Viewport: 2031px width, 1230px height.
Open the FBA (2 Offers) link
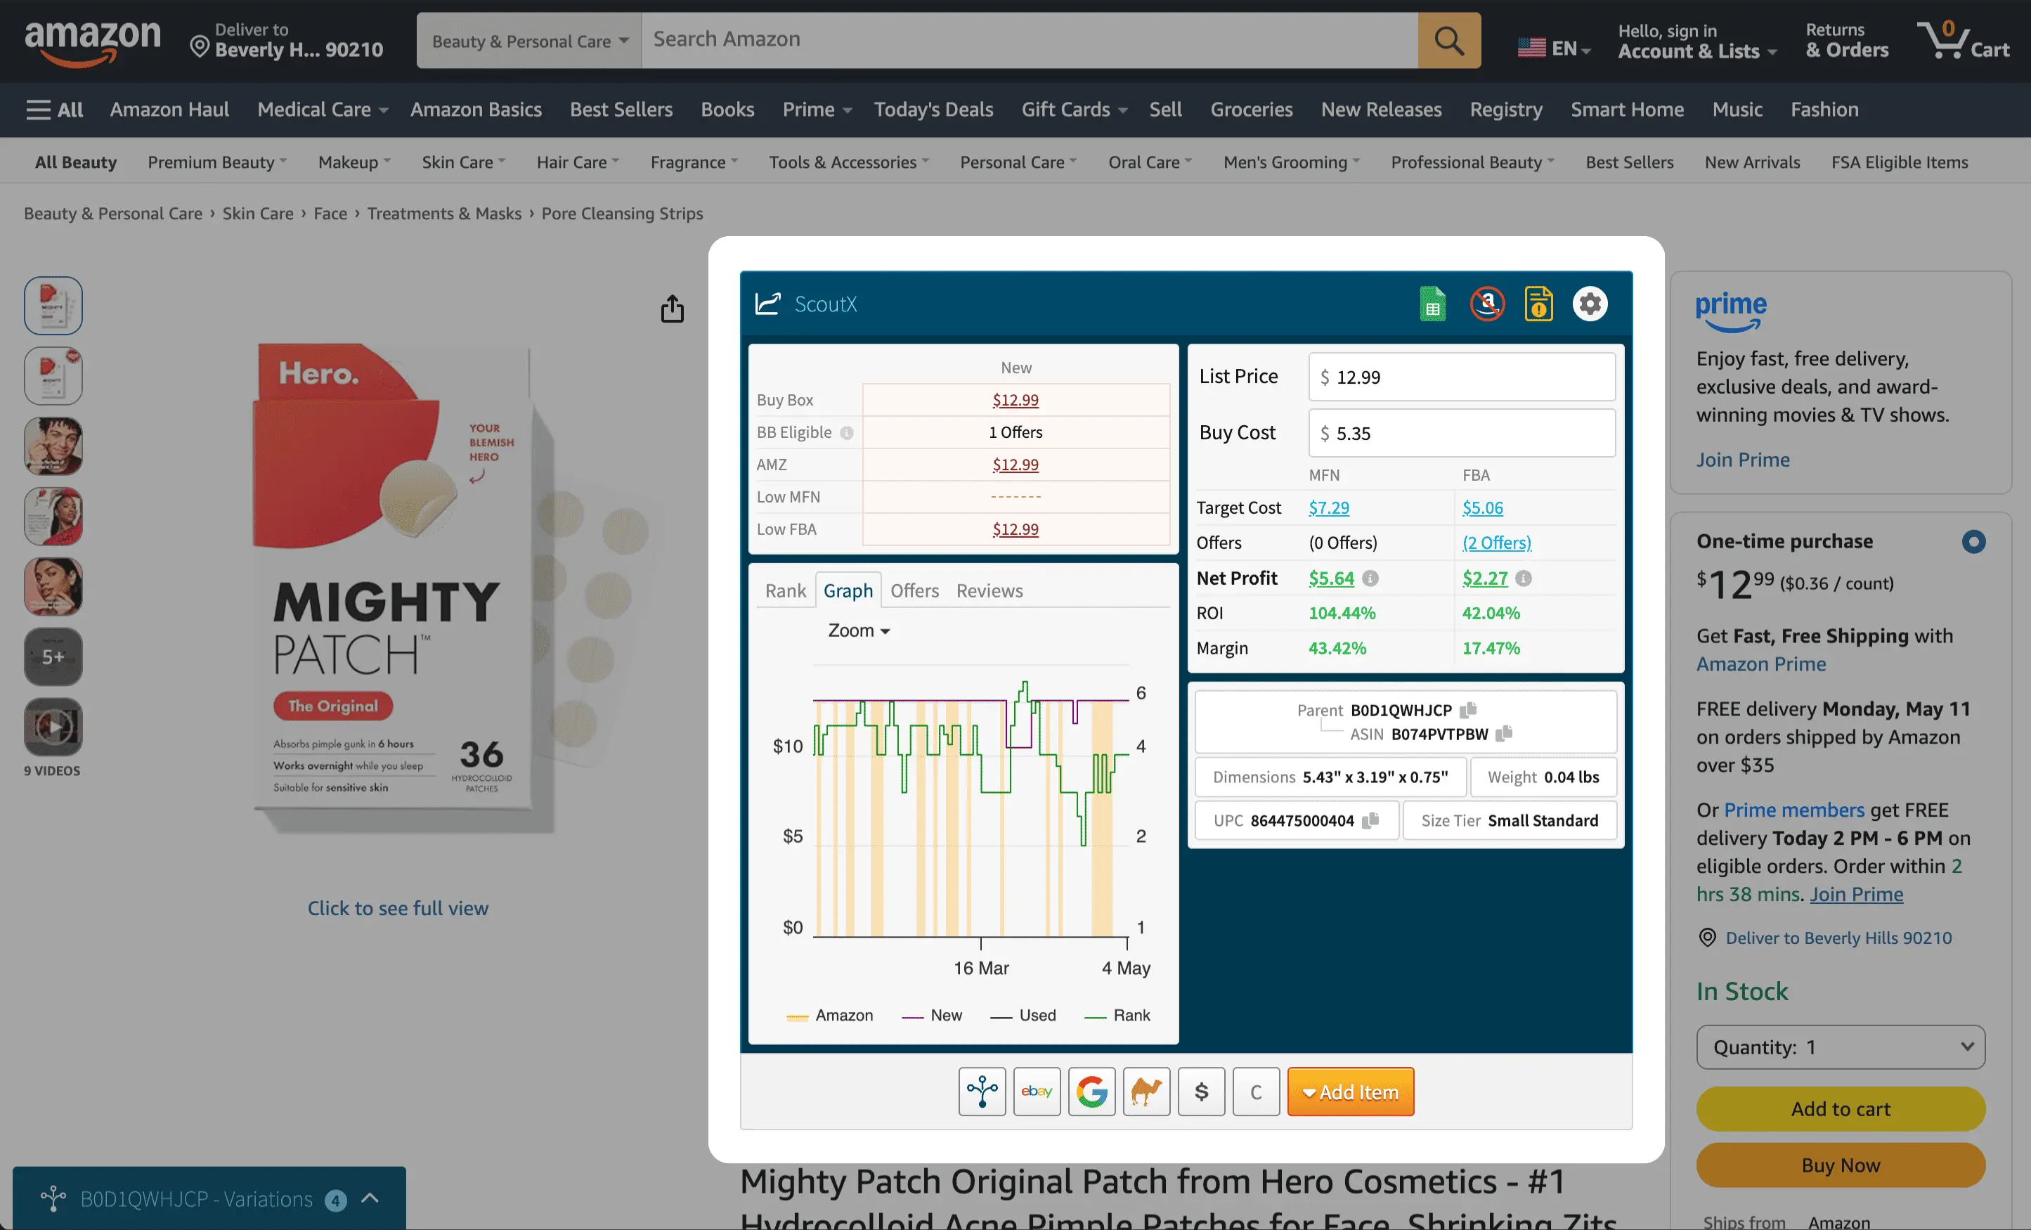tap(1497, 543)
